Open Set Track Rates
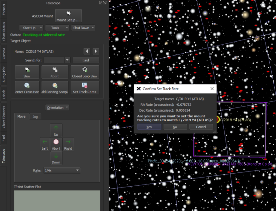 (x=85, y=88)
